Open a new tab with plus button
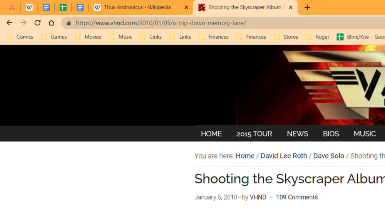Screen dimensions: 385x216 click(x=307, y=7)
